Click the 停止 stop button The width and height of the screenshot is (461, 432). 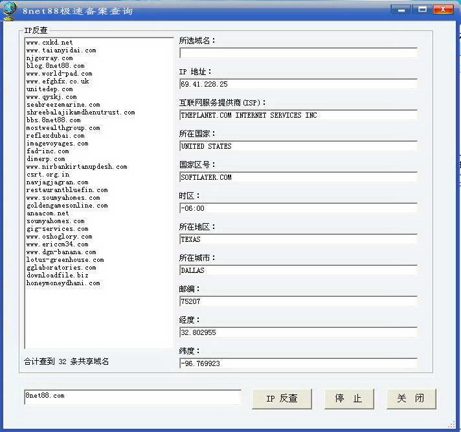click(x=349, y=398)
